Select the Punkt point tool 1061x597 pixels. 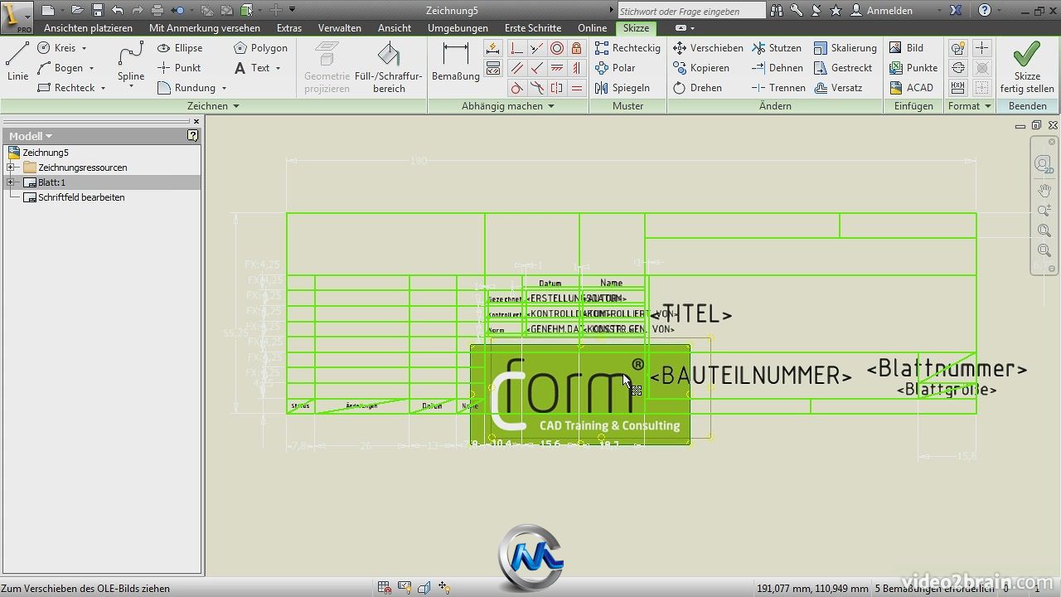pos(179,68)
